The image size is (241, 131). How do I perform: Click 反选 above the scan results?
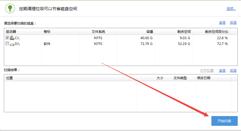233,71
